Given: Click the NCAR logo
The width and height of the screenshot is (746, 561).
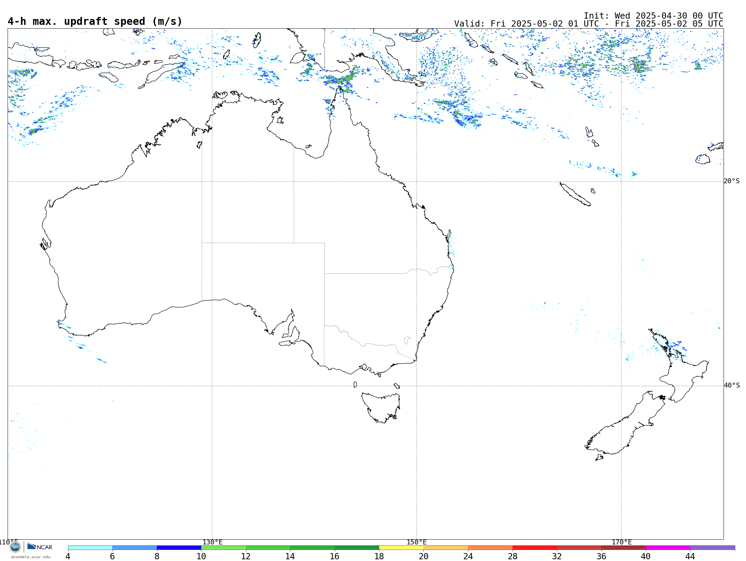Looking at the screenshot, I should click(40, 547).
